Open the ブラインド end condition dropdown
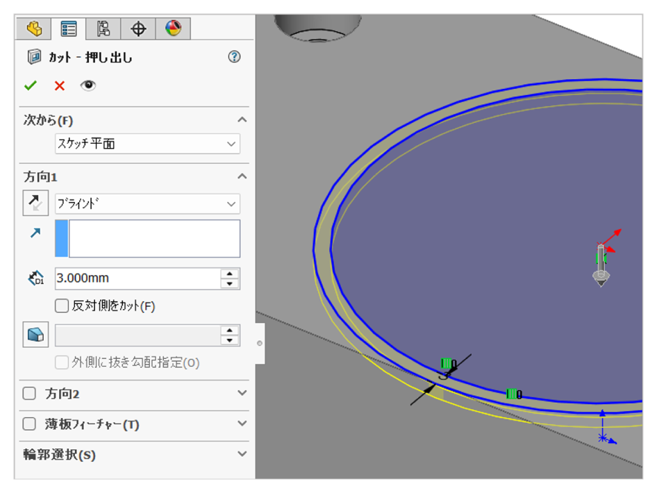Image resolution: width=657 pixels, height=493 pixels. [147, 204]
